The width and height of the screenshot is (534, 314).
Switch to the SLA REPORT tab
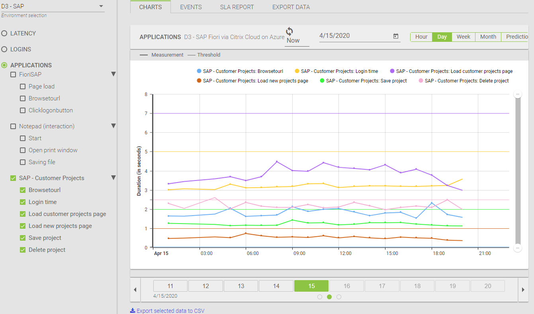pyautogui.click(x=237, y=7)
